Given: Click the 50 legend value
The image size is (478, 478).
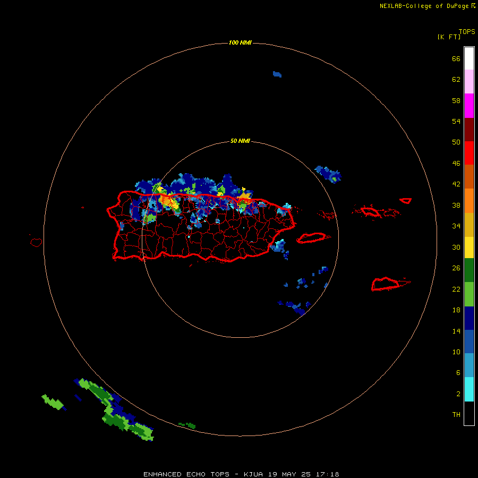Looking at the screenshot, I should [456, 142].
